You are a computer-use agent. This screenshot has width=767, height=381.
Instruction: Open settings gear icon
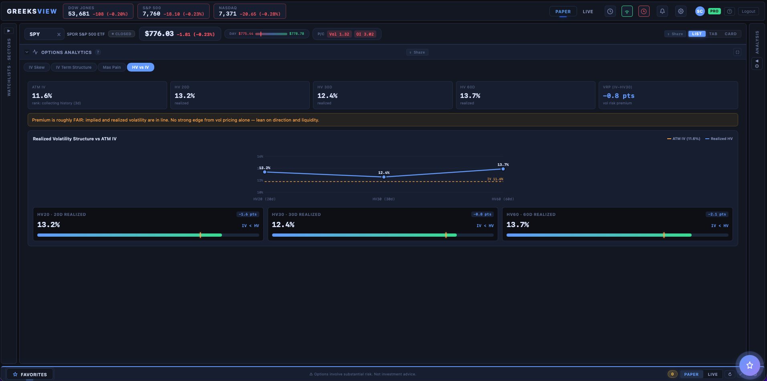point(681,12)
